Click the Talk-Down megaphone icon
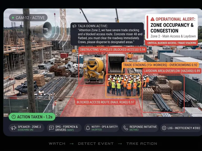 [74, 26]
